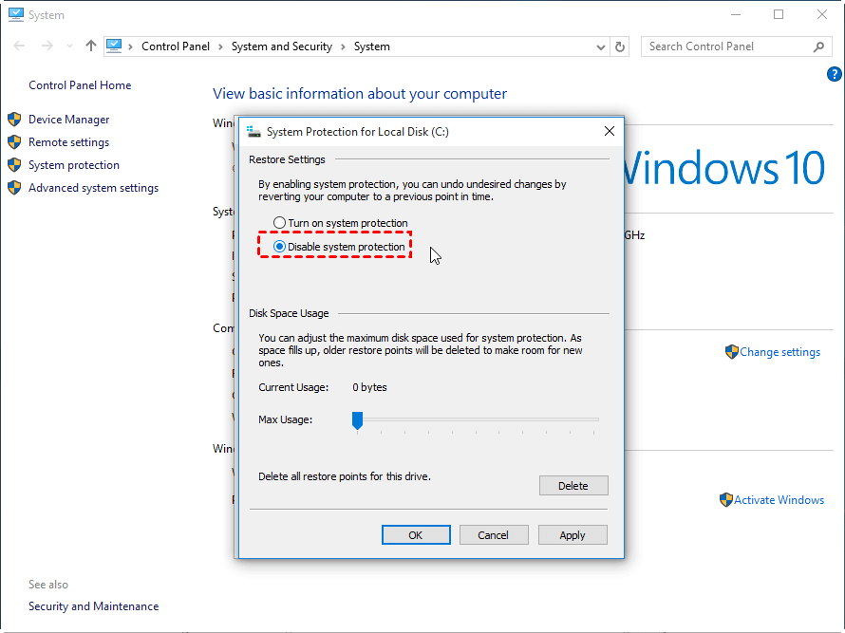This screenshot has width=845, height=633.
Task: Click the shield icon beside Activate Windows
Action: click(726, 500)
